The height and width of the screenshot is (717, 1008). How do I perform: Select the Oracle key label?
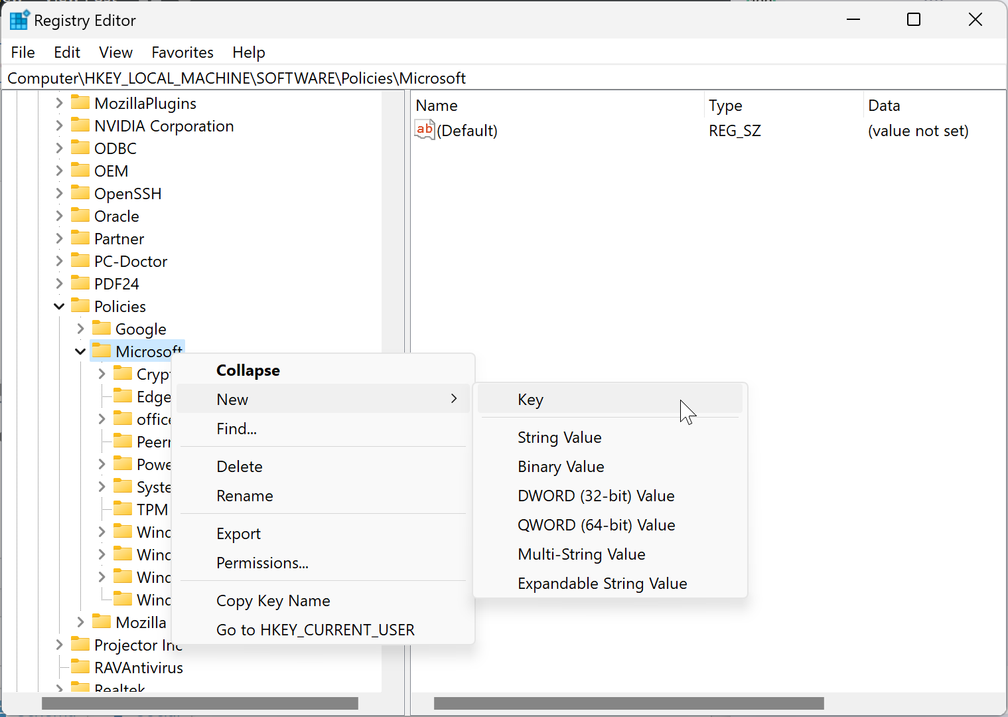point(117,216)
